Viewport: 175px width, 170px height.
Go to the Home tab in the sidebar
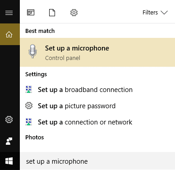(x=9, y=34)
